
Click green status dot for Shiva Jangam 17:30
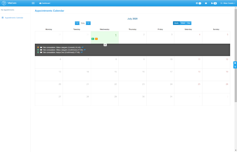tap(38, 50)
